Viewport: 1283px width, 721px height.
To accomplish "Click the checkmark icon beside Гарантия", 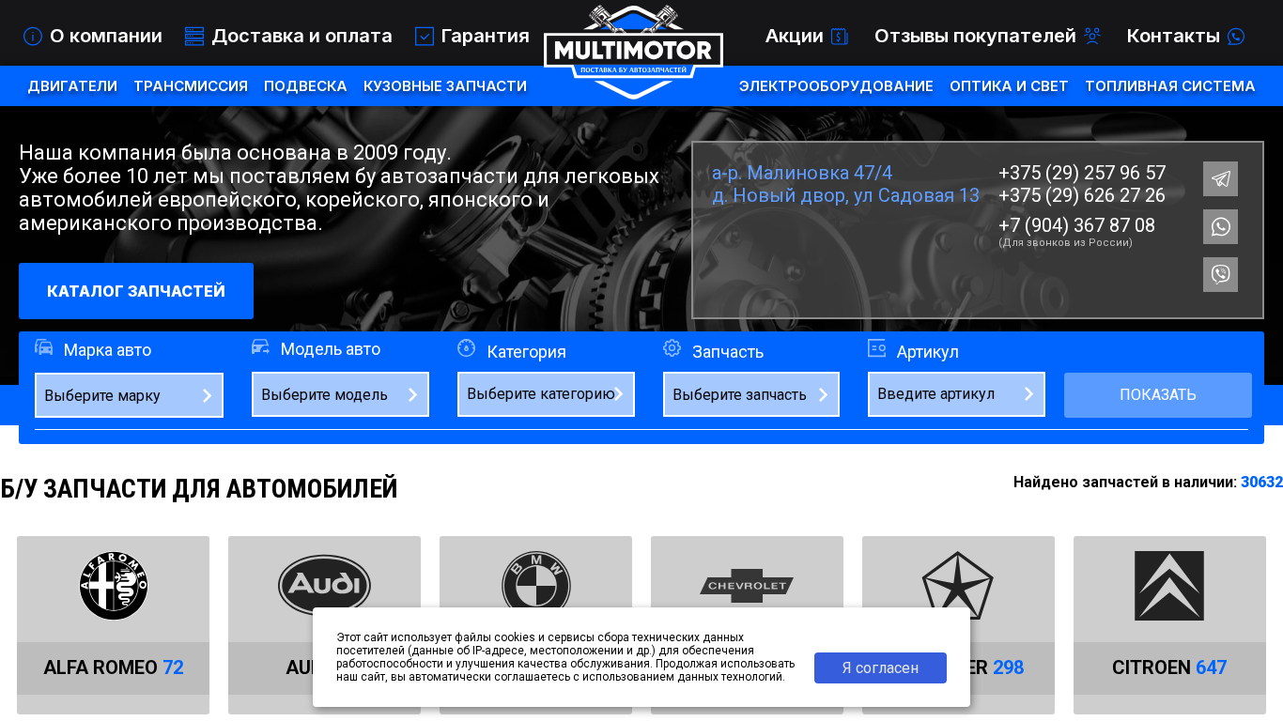I will [x=425, y=37].
